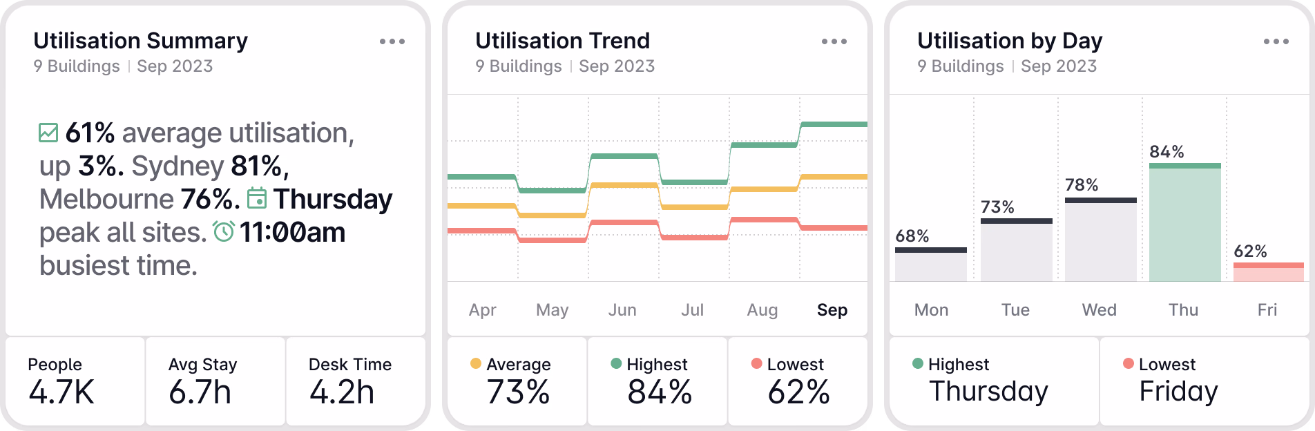The image size is (1315, 431).
Task: Click the Friday 62% red bar
Action: pyautogui.click(x=1269, y=272)
